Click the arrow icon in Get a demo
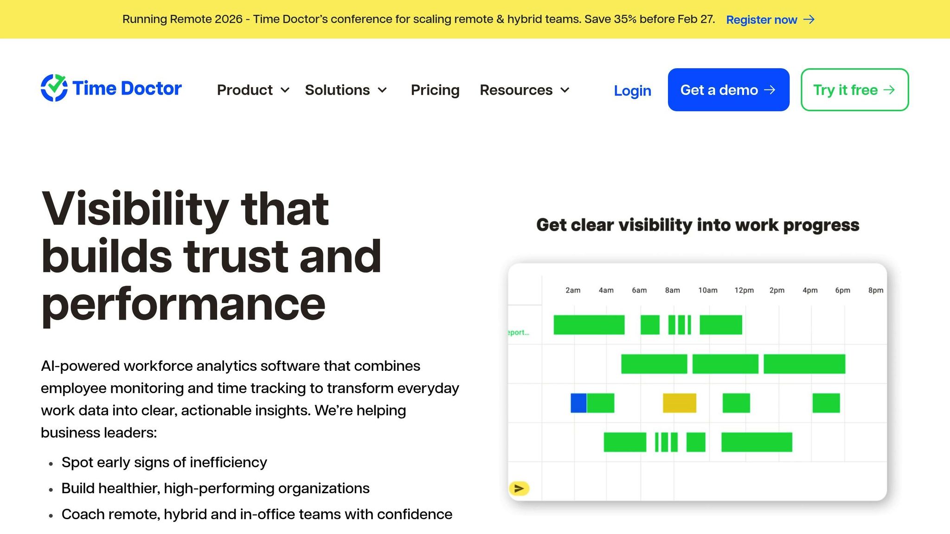Viewport: 950px width, 534px height. point(770,90)
